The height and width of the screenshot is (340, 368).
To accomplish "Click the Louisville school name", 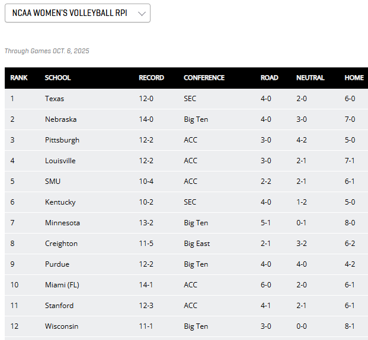I will point(60,161).
